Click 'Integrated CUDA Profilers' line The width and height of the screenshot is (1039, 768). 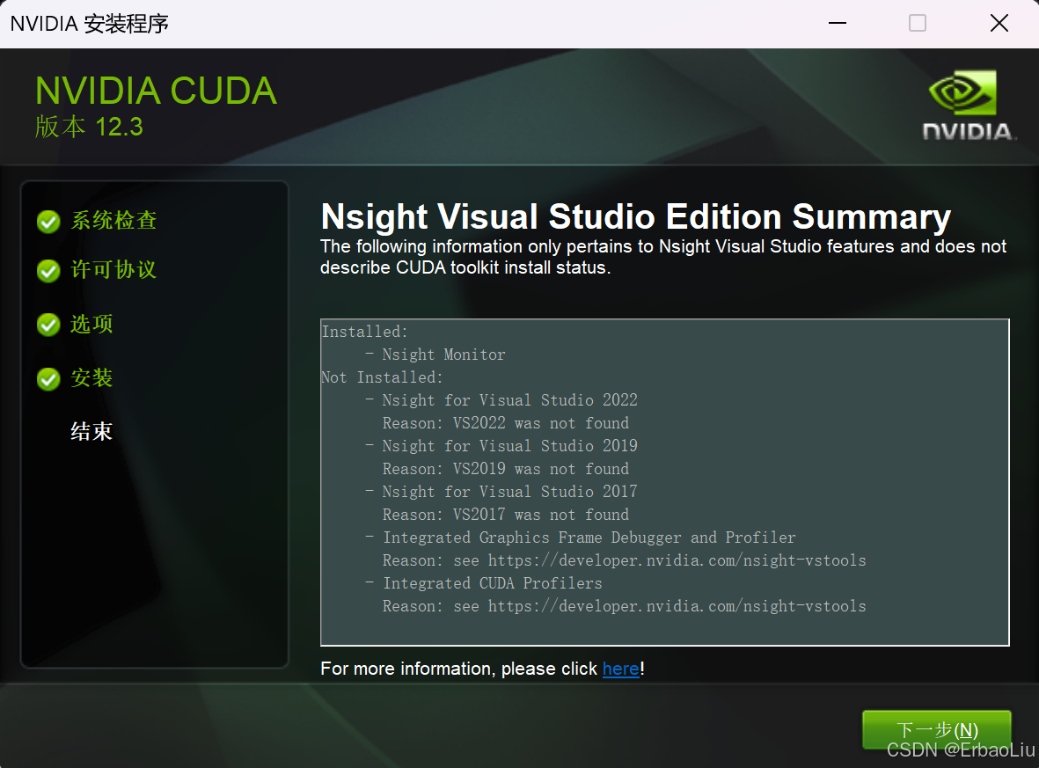click(x=493, y=583)
